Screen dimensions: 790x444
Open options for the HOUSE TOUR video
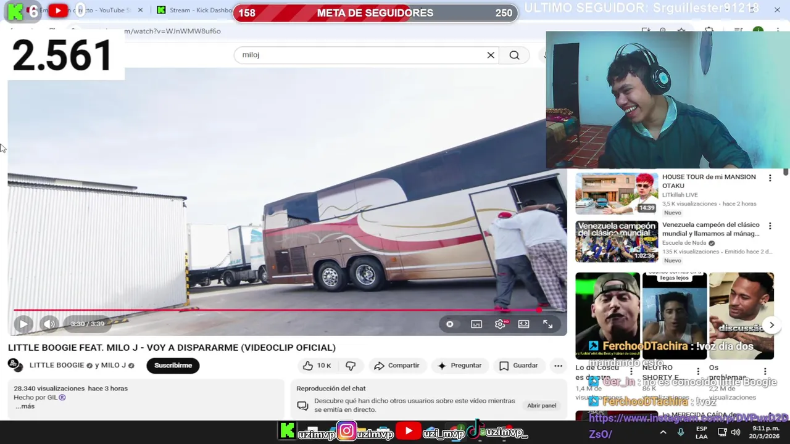pyautogui.click(x=770, y=178)
